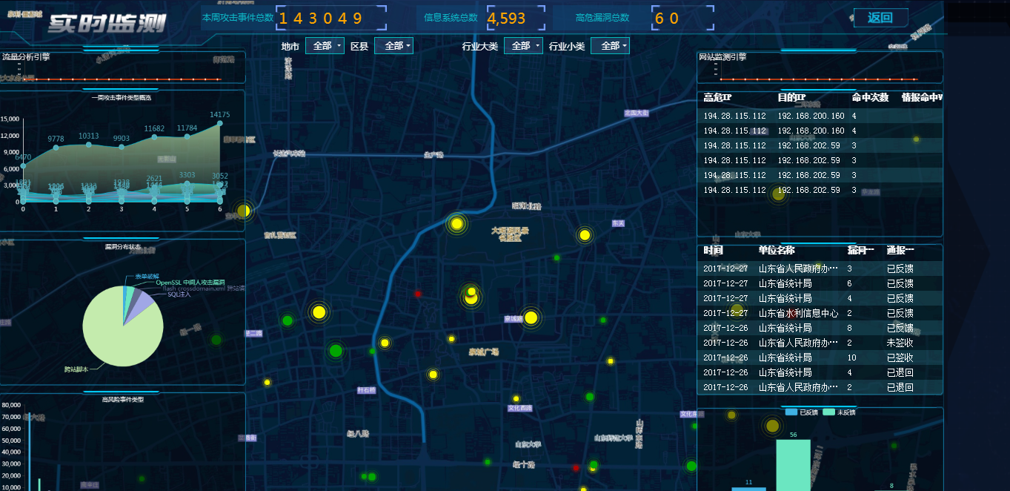Click the 表单破解 pie label

pyautogui.click(x=147, y=276)
